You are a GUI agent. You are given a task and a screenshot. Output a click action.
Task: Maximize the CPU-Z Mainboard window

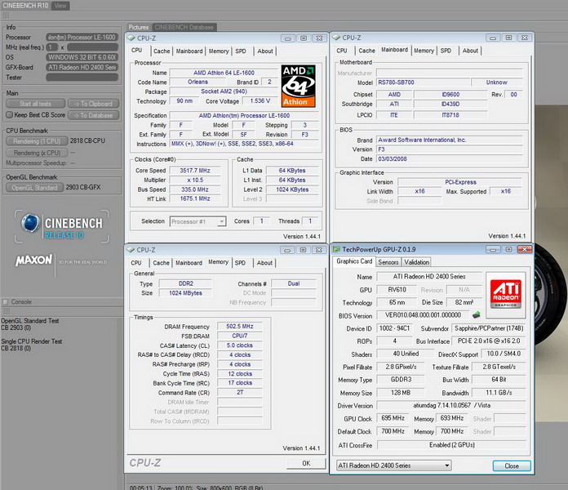[508, 38]
